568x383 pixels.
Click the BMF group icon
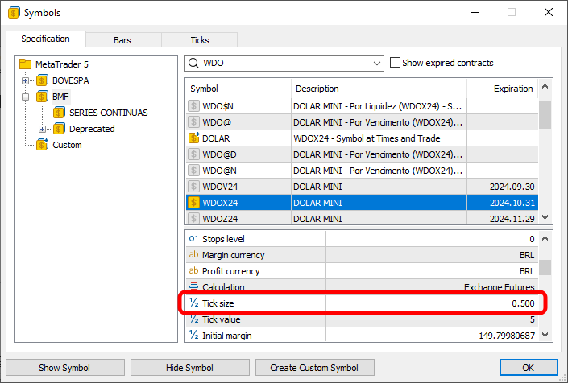coord(42,97)
